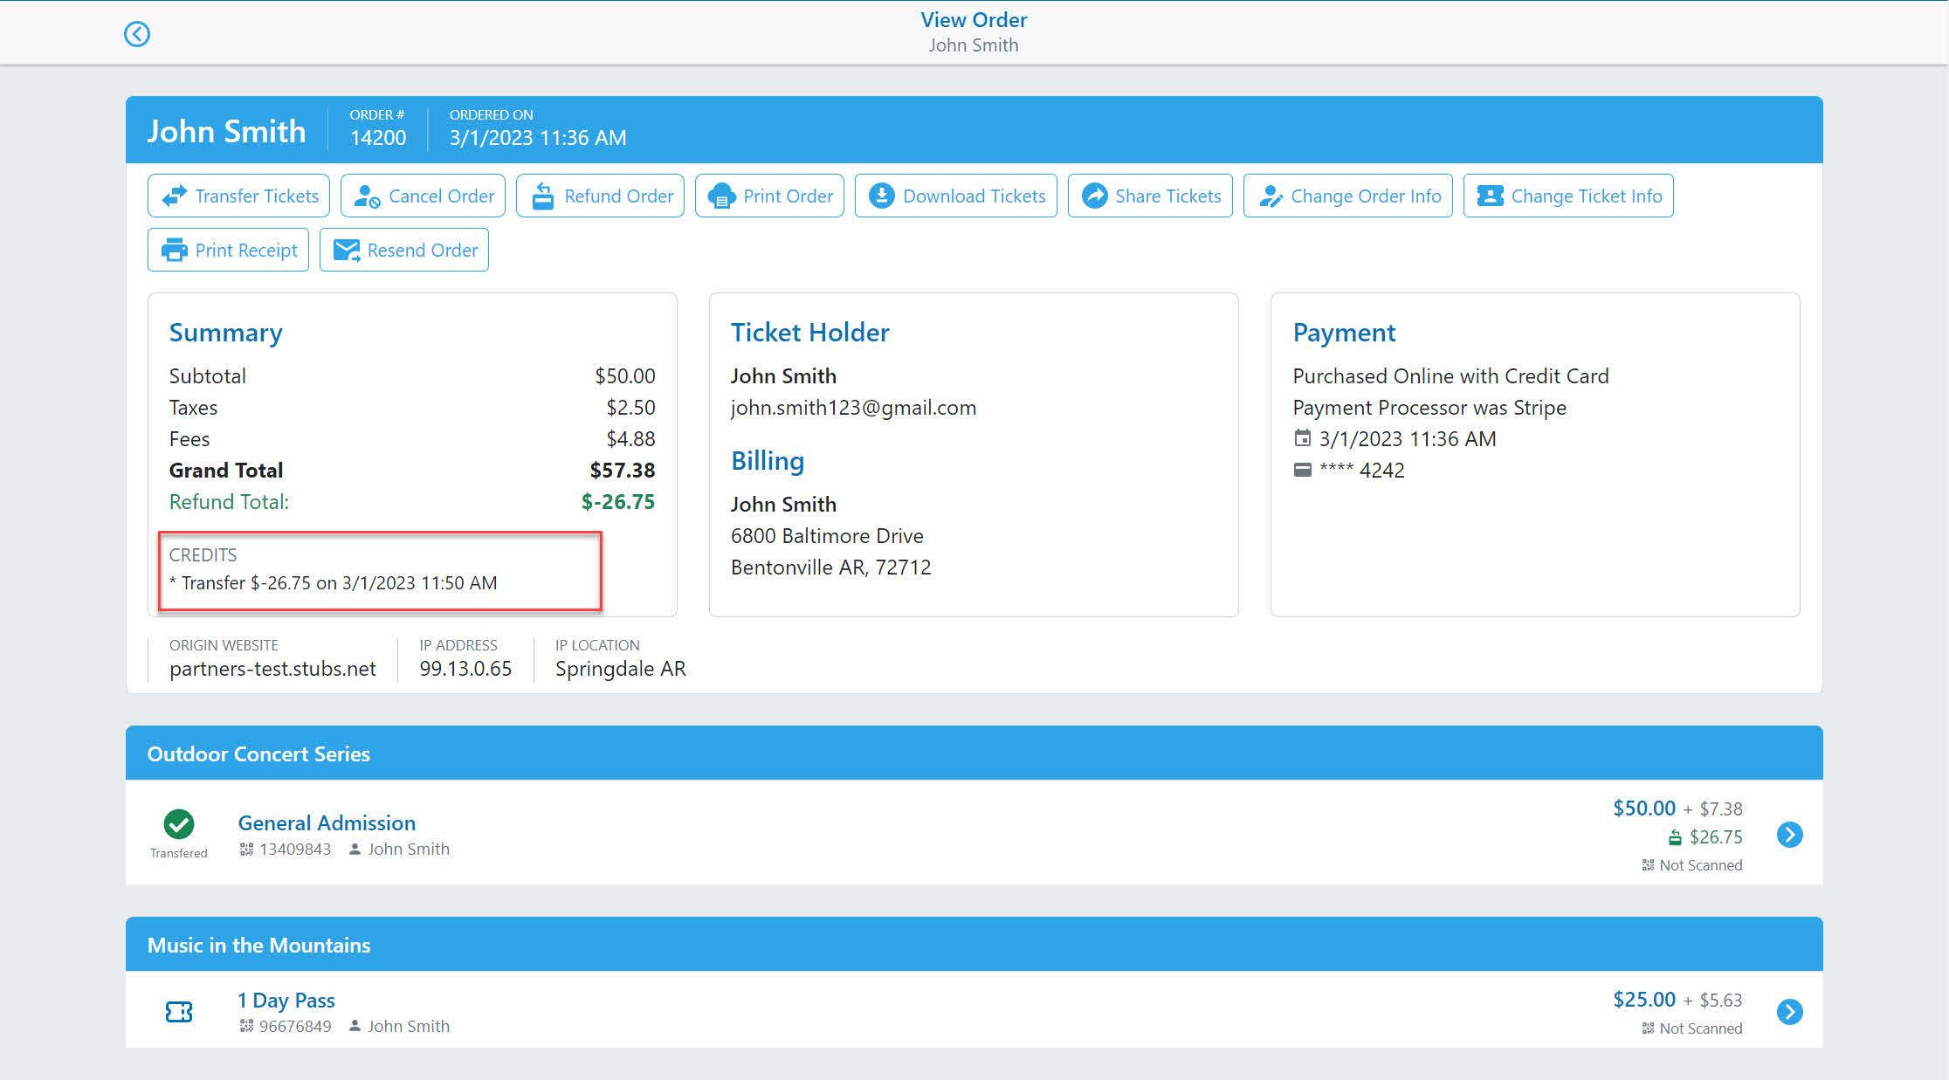Click the Print Receipt printer icon

coord(175,250)
